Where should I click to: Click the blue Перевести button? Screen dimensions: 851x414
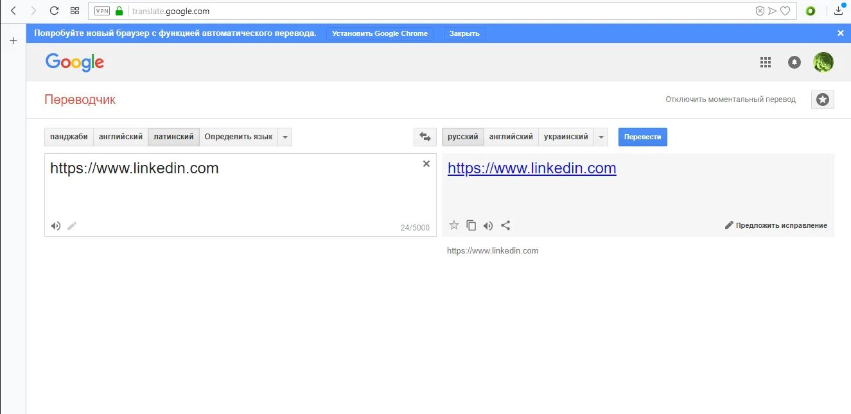coord(643,137)
